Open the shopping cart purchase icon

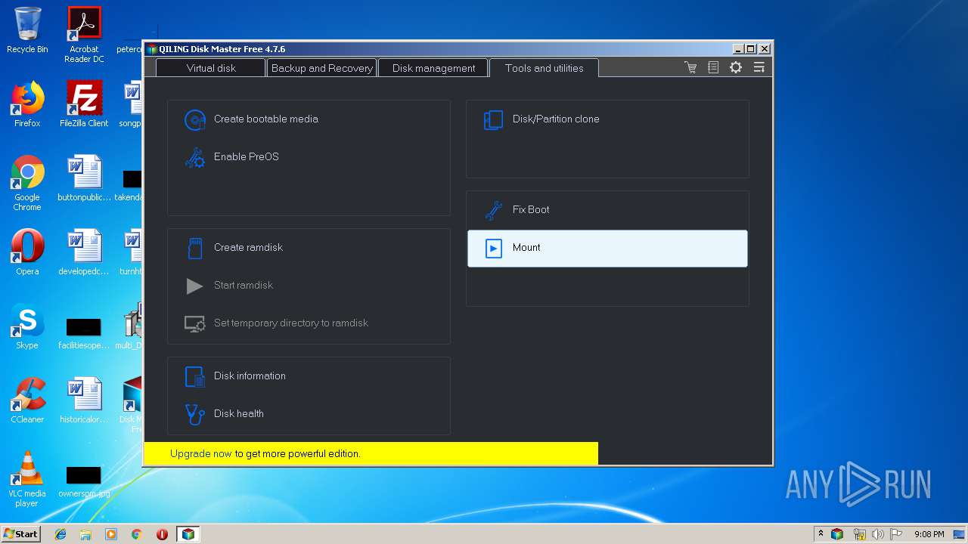[x=690, y=68]
